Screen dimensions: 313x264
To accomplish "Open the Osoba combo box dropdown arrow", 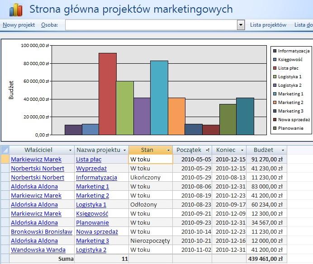I will point(241,25).
